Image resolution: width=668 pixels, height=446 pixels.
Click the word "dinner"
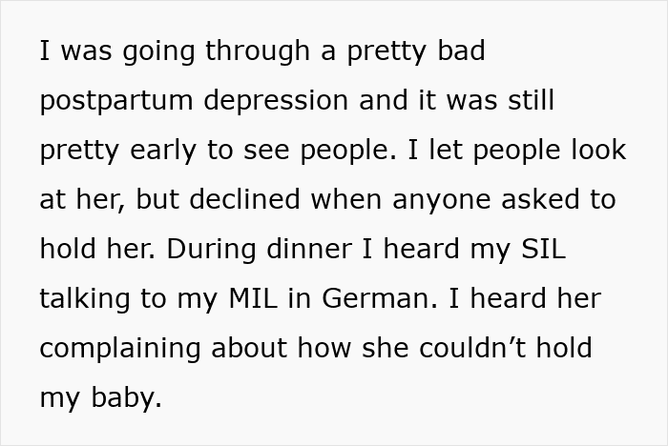[x=309, y=249]
